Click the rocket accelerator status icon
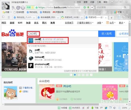 click(88, 108)
